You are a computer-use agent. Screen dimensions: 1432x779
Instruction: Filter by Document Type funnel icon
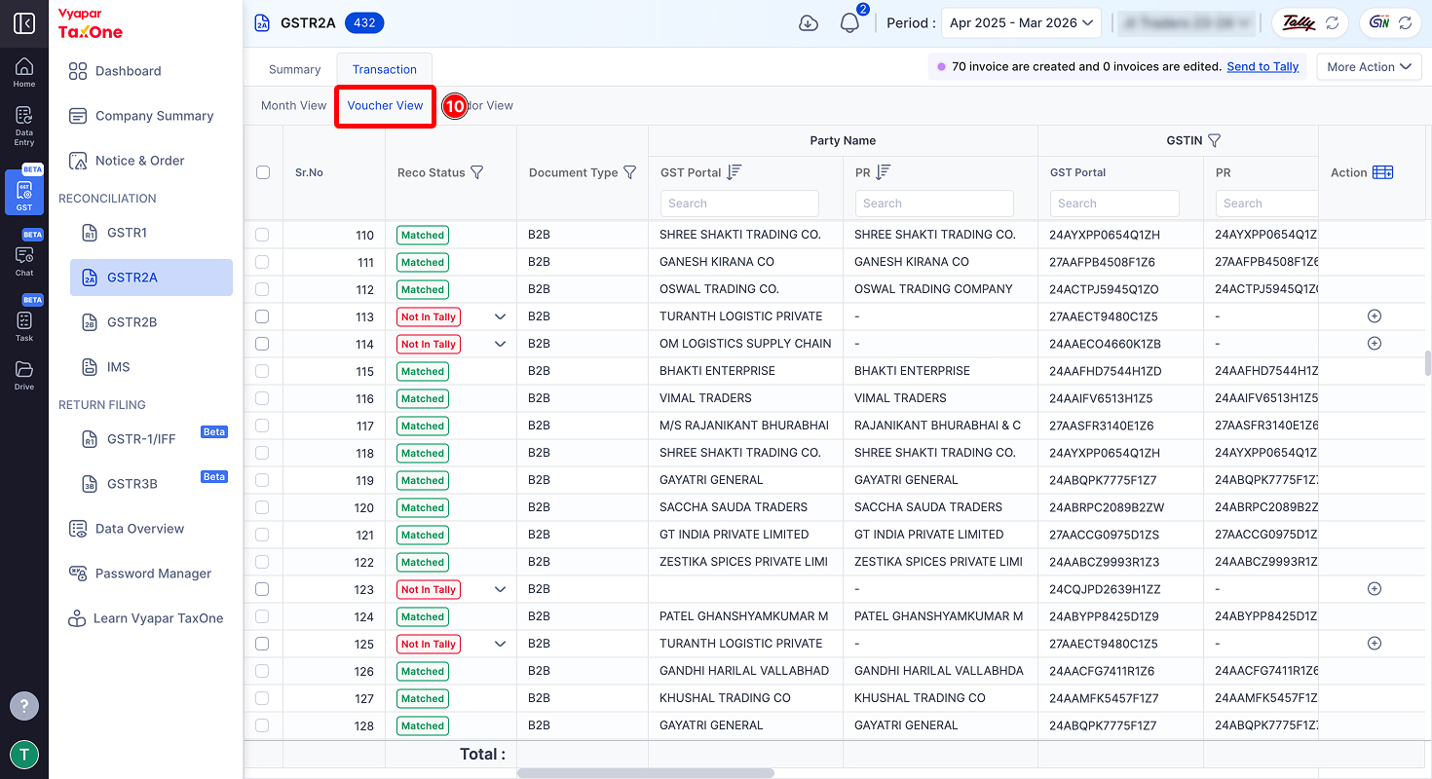pos(630,172)
